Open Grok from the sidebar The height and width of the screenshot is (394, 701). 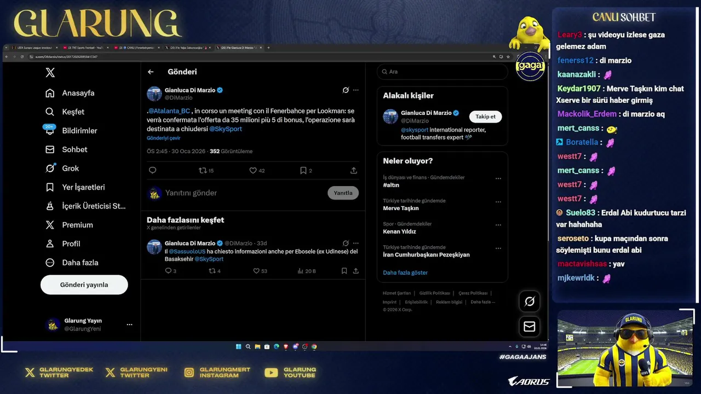pyautogui.click(x=62, y=168)
